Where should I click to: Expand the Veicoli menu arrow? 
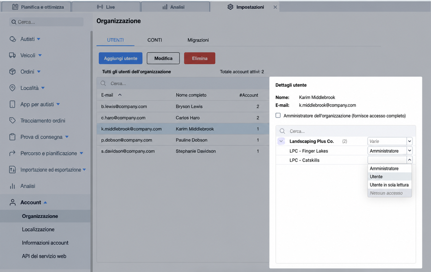40,55
